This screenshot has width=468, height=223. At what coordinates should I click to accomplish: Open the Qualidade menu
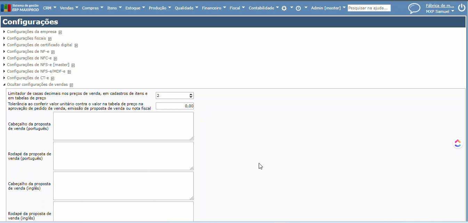[x=186, y=8]
